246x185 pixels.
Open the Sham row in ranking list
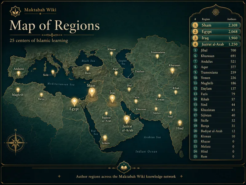point(216,25)
